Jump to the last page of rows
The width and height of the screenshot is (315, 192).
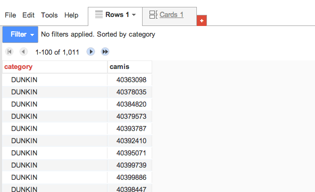[105, 52]
